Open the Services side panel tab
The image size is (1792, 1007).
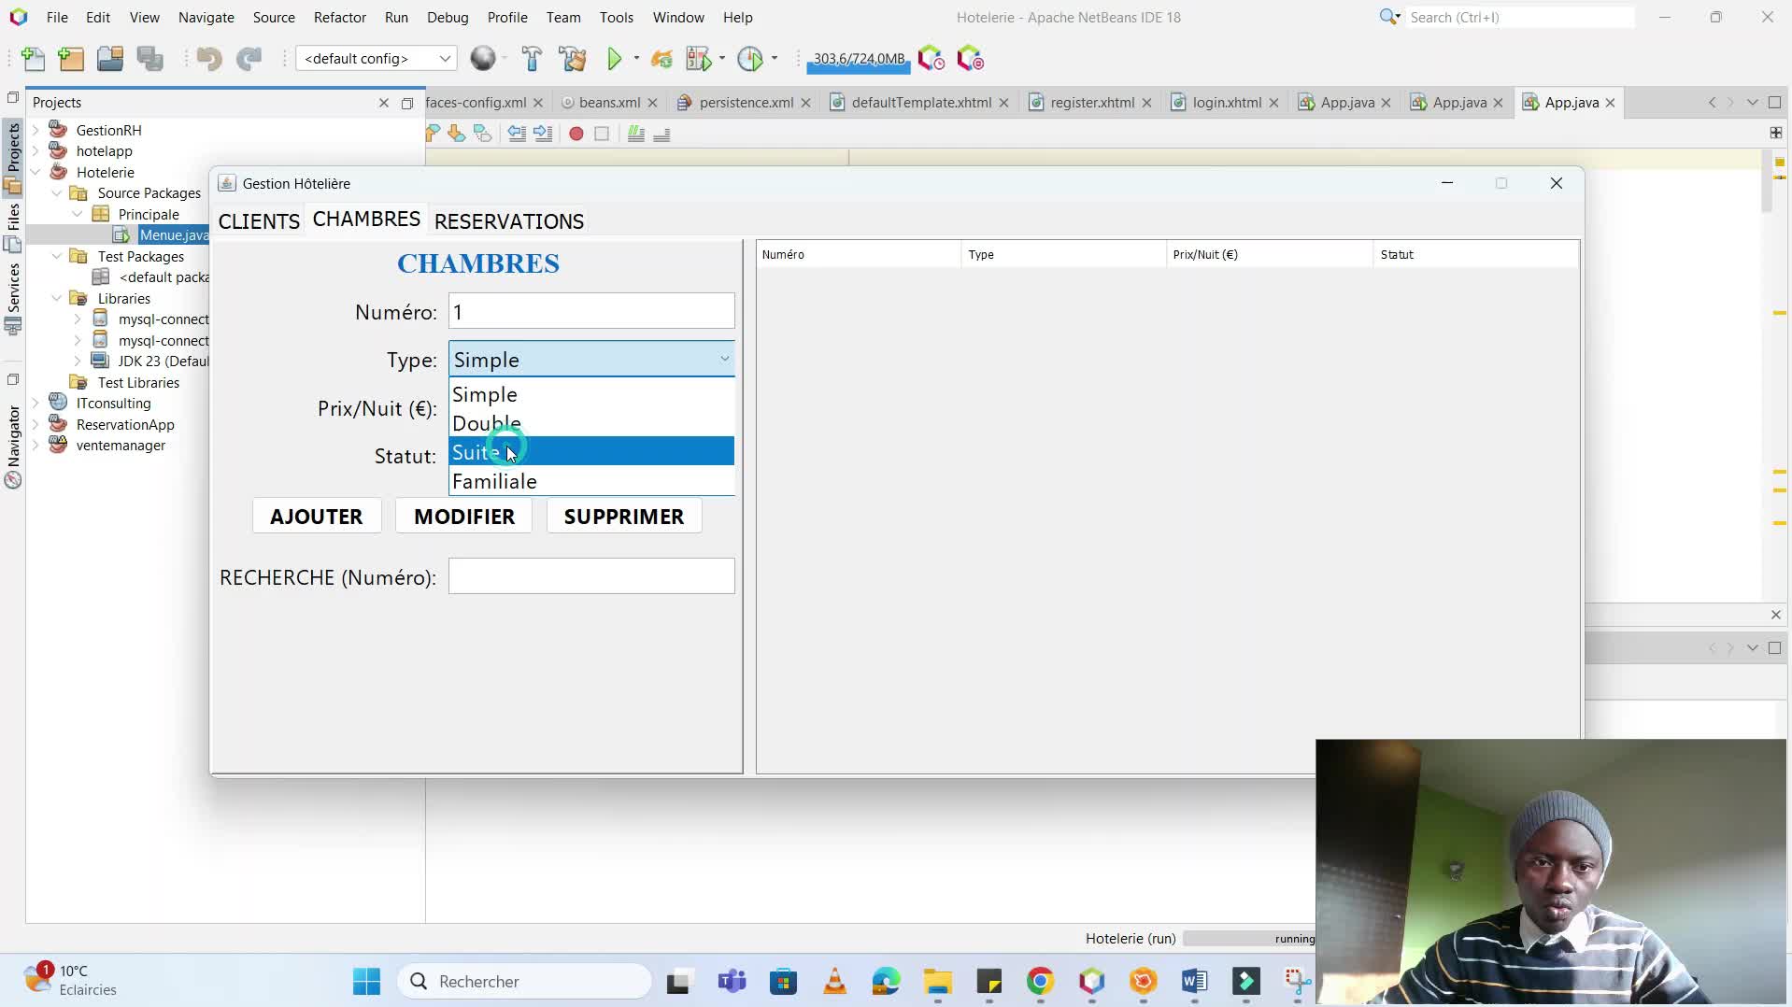coord(13,299)
